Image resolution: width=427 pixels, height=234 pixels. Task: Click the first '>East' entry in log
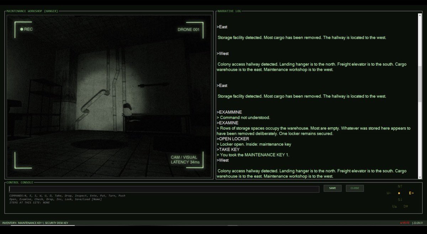pos(222,27)
